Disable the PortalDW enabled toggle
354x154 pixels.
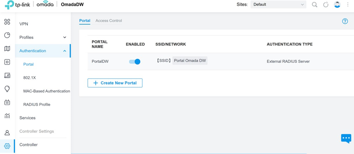tap(135, 62)
